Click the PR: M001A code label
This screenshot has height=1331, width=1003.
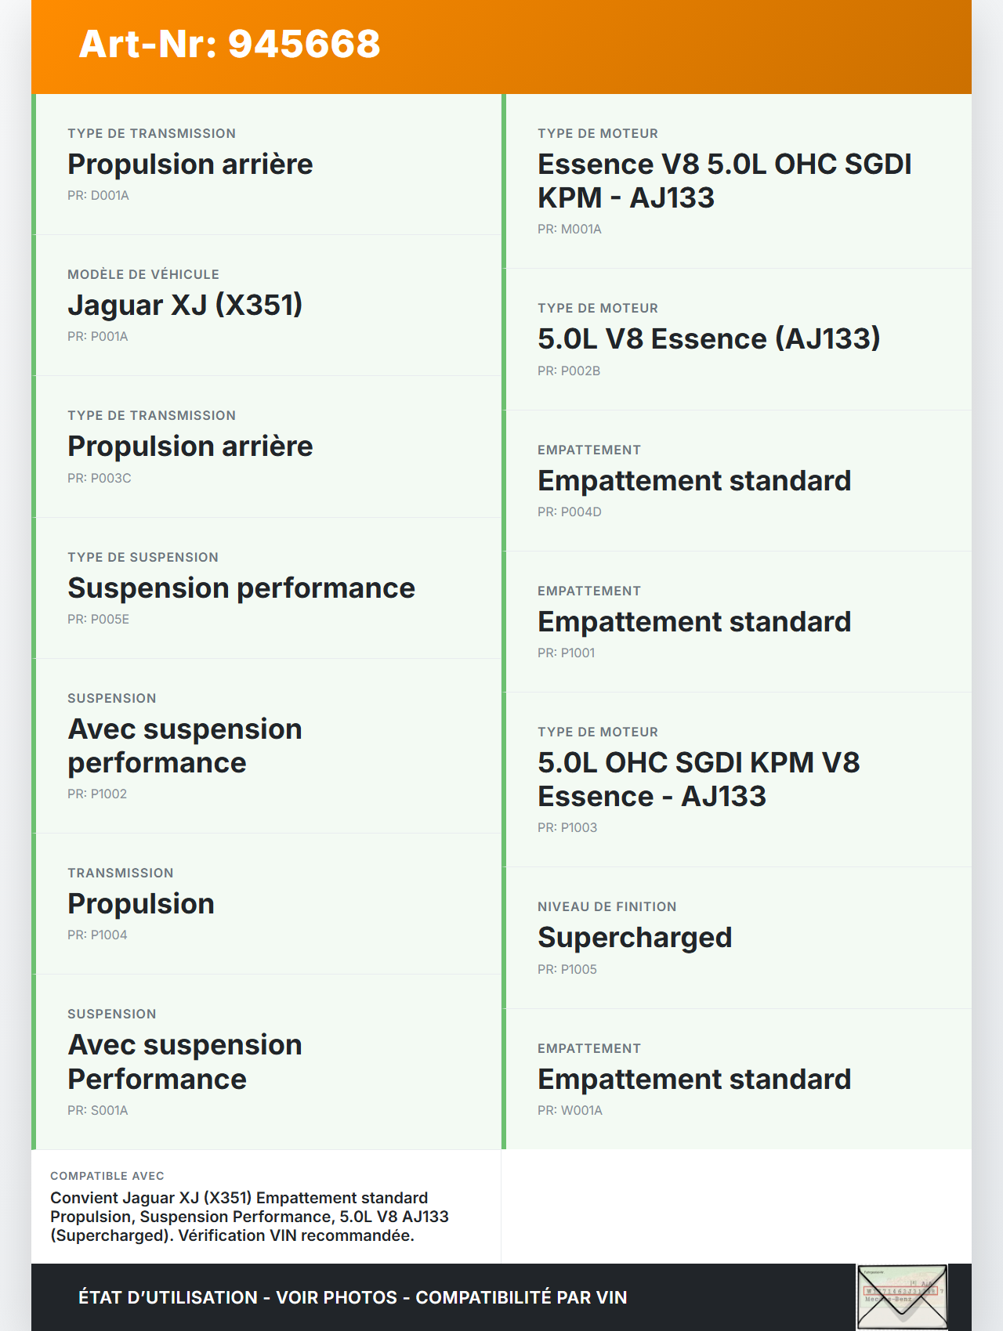tap(570, 230)
